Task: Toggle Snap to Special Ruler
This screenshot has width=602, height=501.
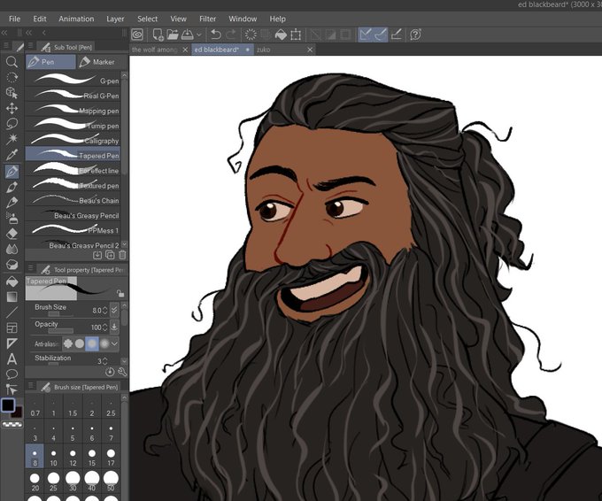Action: point(381,35)
